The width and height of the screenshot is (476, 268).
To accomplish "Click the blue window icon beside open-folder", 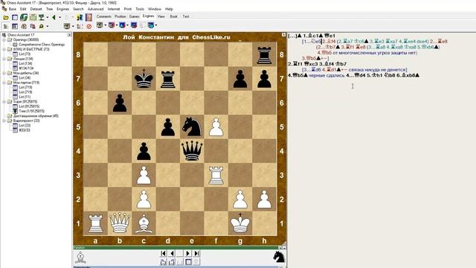I will 15,18.
